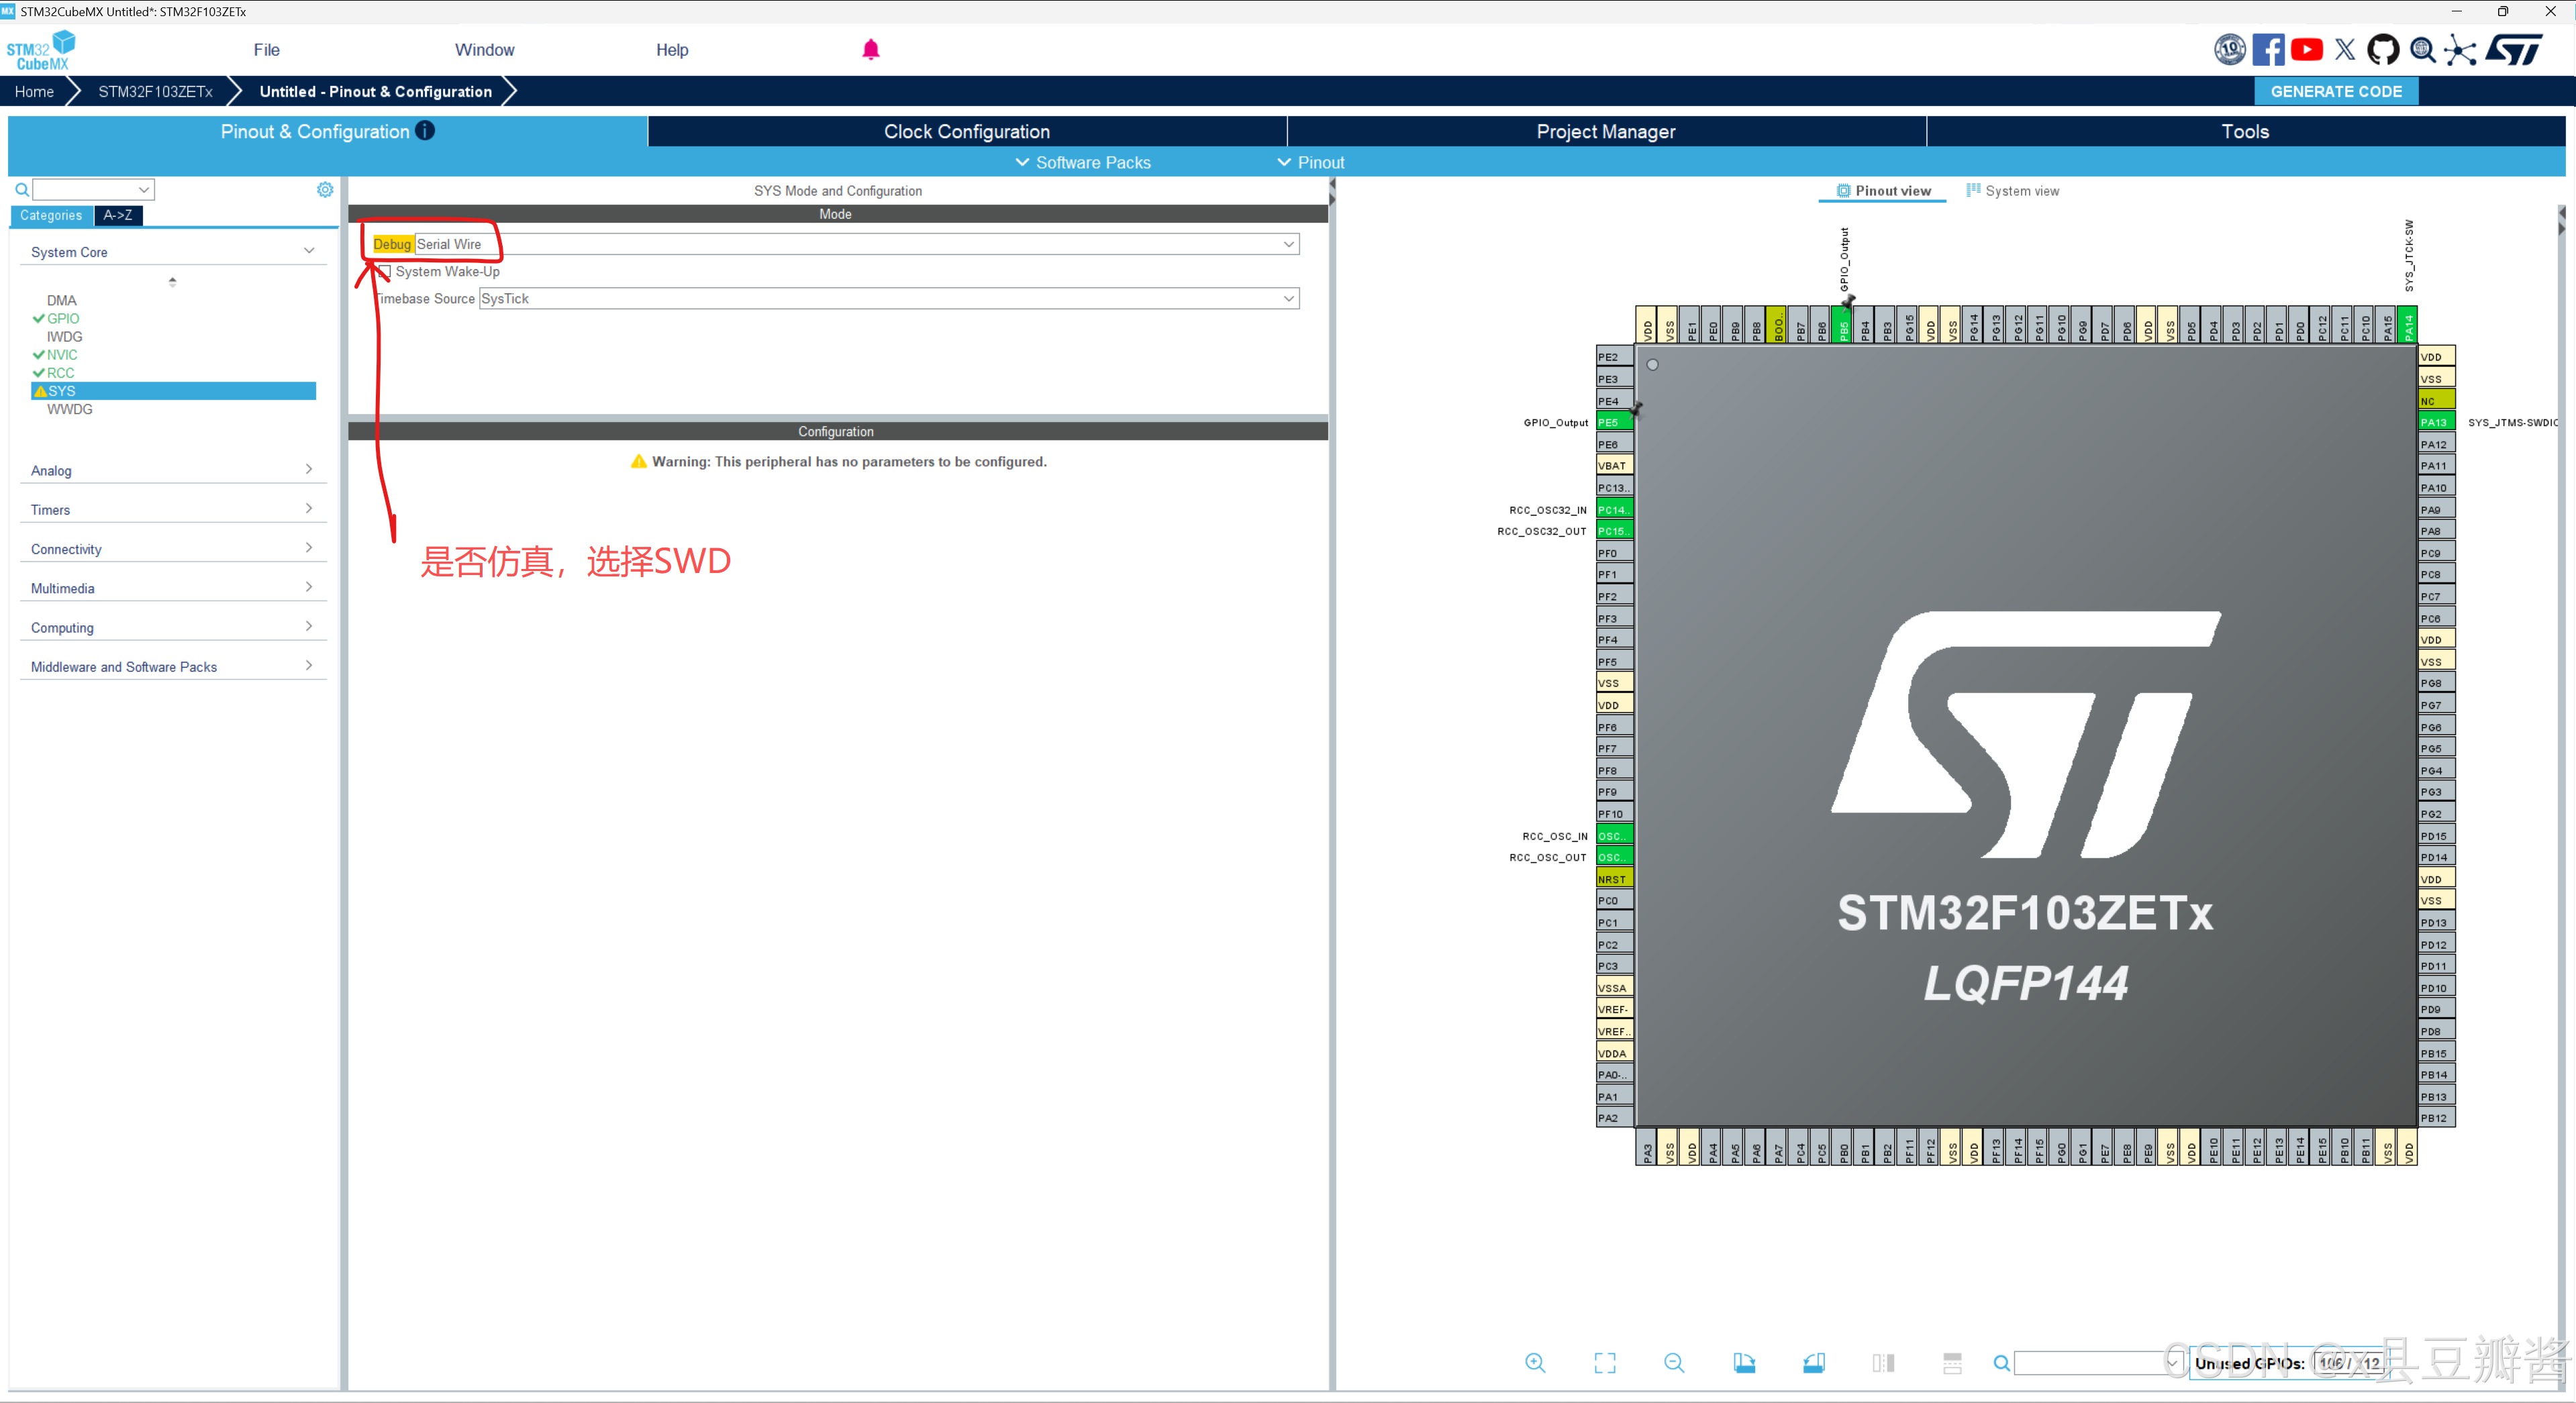
Task: Open the Timebase Source dropdown
Action: (x=1288, y=299)
